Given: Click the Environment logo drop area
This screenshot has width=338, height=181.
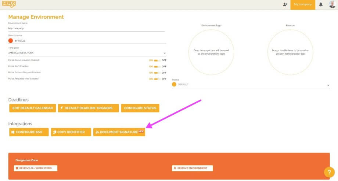Looking at the screenshot, I should click(x=211, y=52).
